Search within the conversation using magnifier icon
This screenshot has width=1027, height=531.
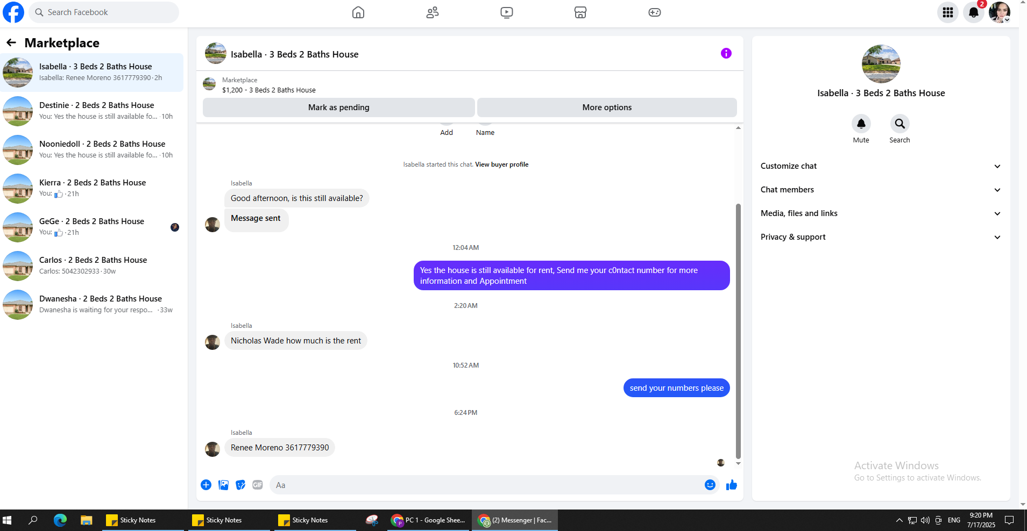899,124
